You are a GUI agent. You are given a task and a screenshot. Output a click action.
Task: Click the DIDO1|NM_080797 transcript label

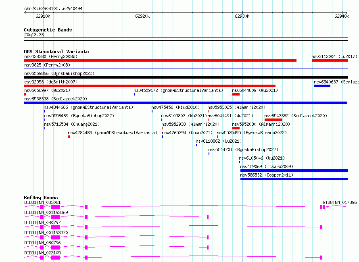[x=42, y=222]
